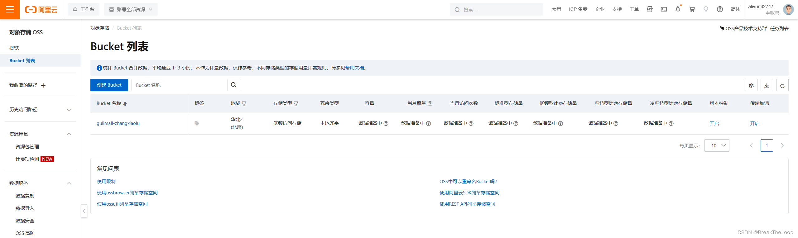The height and width of the screenshot is (238, 798).
Task: Click 创建 Bucket button
Action: pyautogui.click(x=109, y=85)
